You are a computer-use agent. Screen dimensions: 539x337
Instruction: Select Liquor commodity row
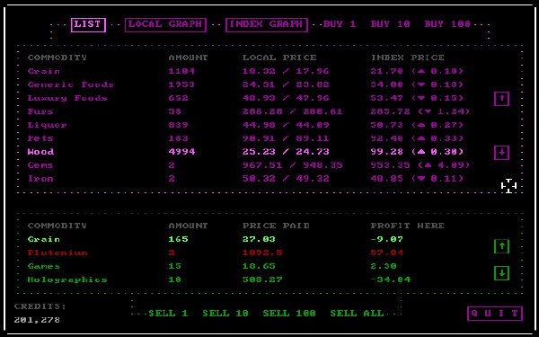pyautogui.click(x=245, y=125)
